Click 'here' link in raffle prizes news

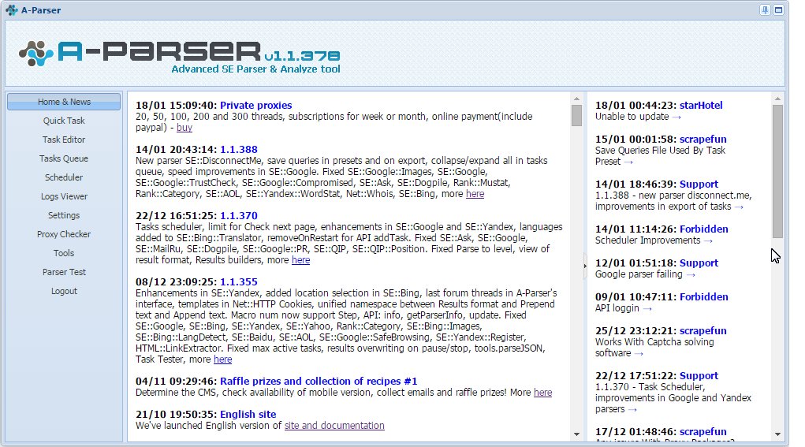pyautogui.click(x=542, y=393)
